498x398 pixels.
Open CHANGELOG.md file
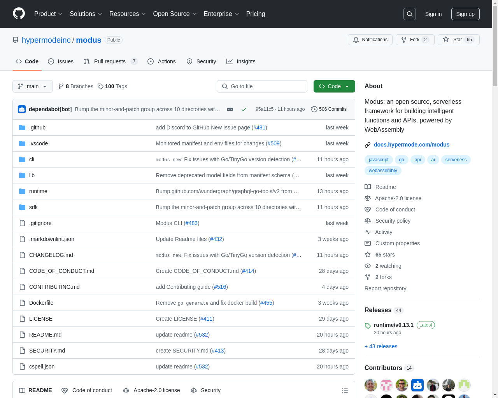[x=51, y=255]
